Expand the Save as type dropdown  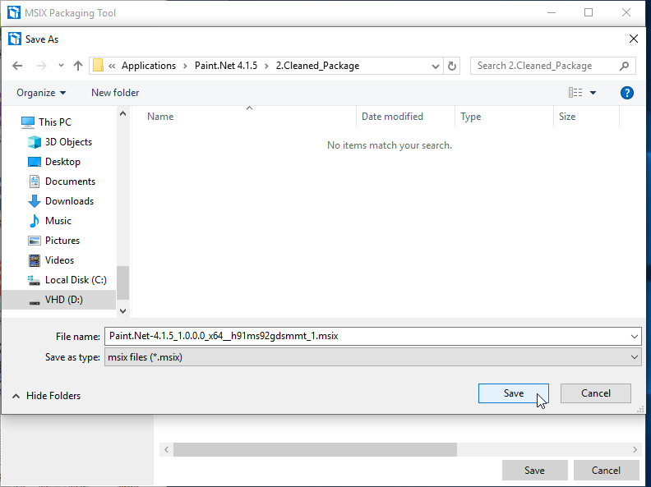pos(634,357)
